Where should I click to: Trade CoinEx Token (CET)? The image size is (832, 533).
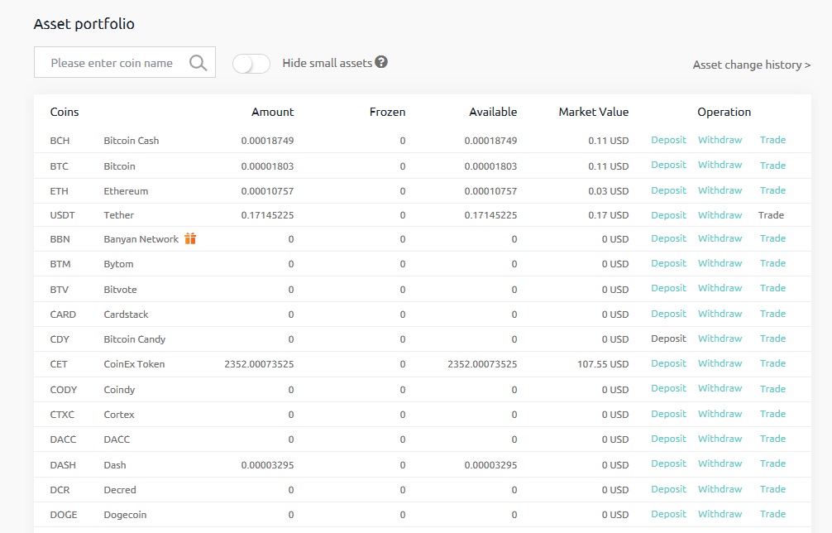click(x=772, y=363)
